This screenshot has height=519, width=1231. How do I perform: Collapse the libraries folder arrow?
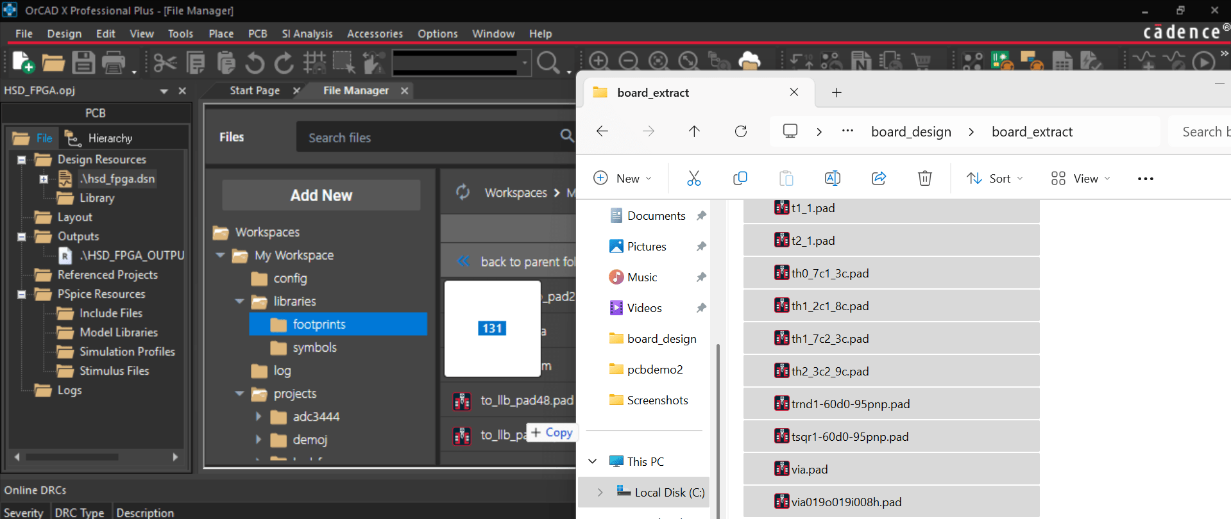coord(239,301)
